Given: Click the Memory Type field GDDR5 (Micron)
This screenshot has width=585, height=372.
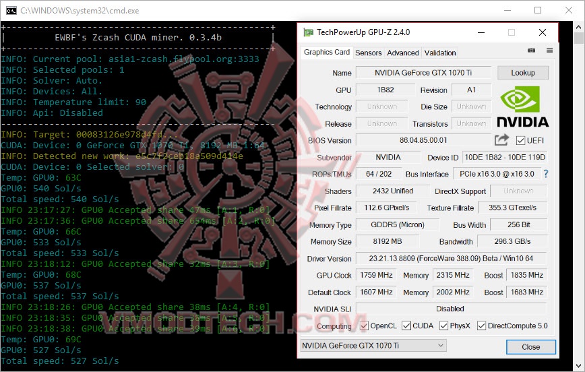Looking at the screenshot, I should 398,224.
